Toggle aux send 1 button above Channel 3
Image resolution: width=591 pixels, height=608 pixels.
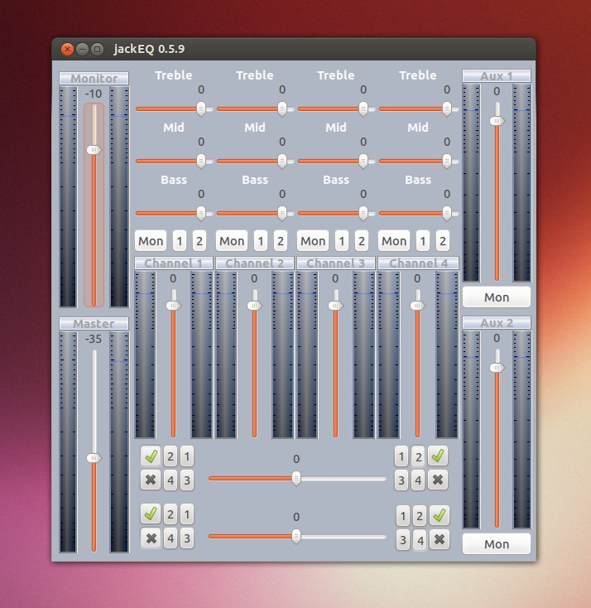point(341,241)
